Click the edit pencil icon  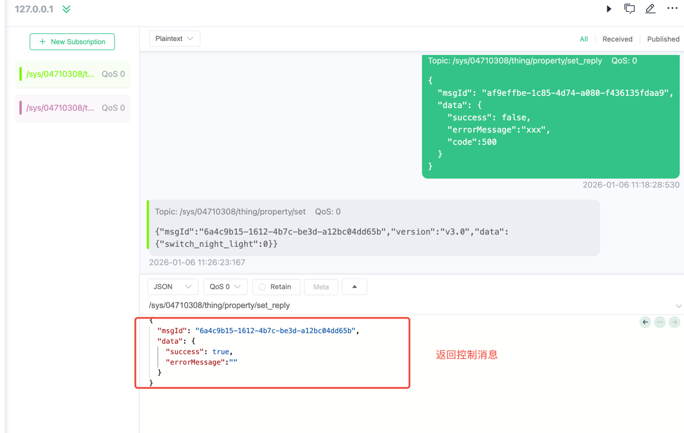click(x=650, y=9)
